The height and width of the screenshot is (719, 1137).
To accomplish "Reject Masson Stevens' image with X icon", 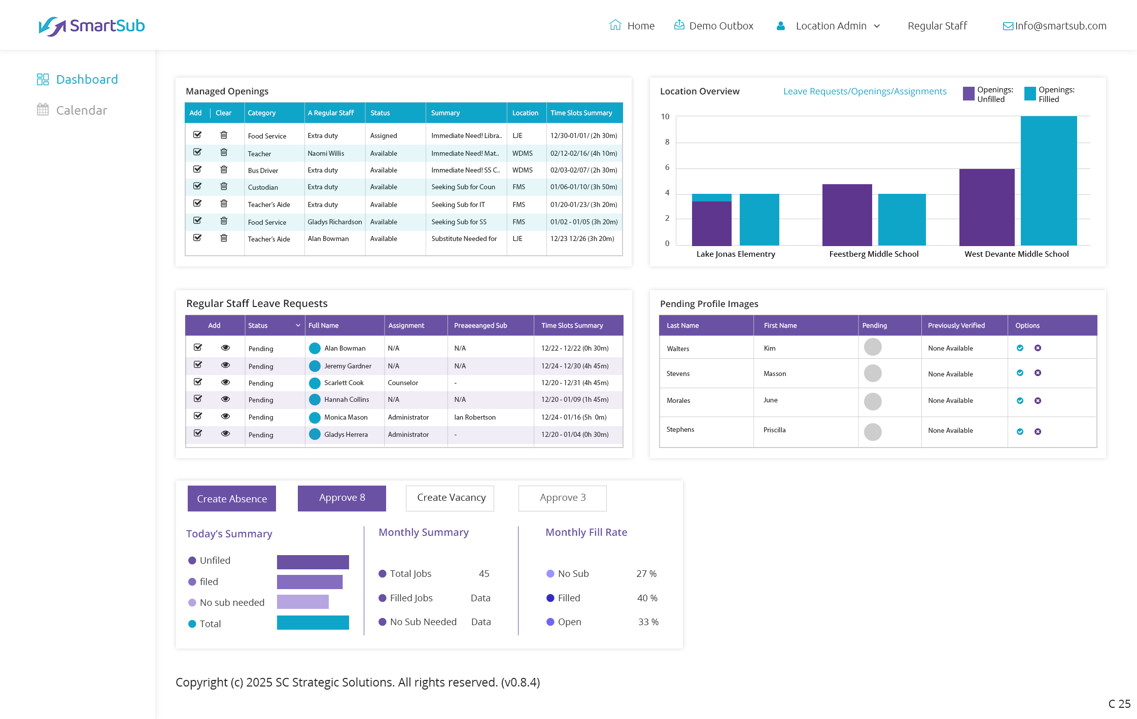I will pos(1038,373).
